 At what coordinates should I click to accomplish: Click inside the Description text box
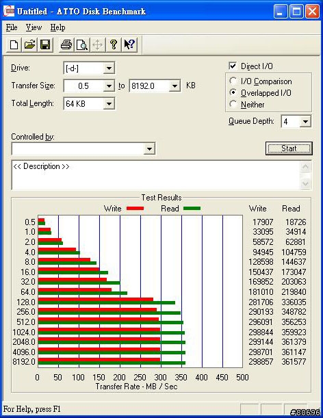(156, 175)
